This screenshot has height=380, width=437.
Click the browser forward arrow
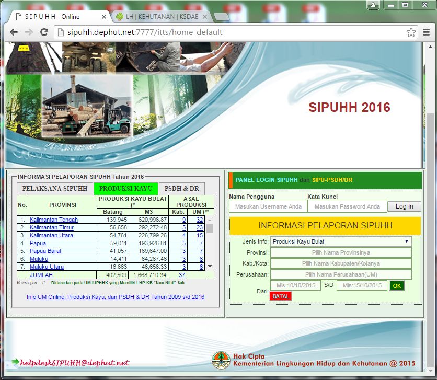tap(29, 32)
